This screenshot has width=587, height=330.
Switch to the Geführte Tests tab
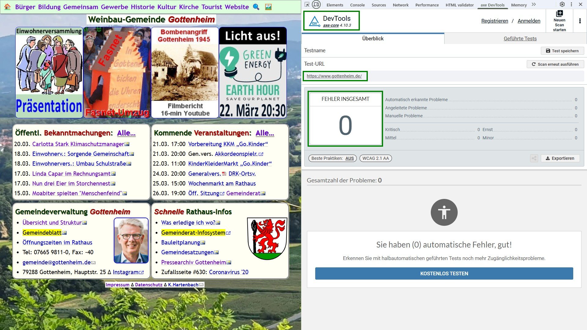coord(520,38)
